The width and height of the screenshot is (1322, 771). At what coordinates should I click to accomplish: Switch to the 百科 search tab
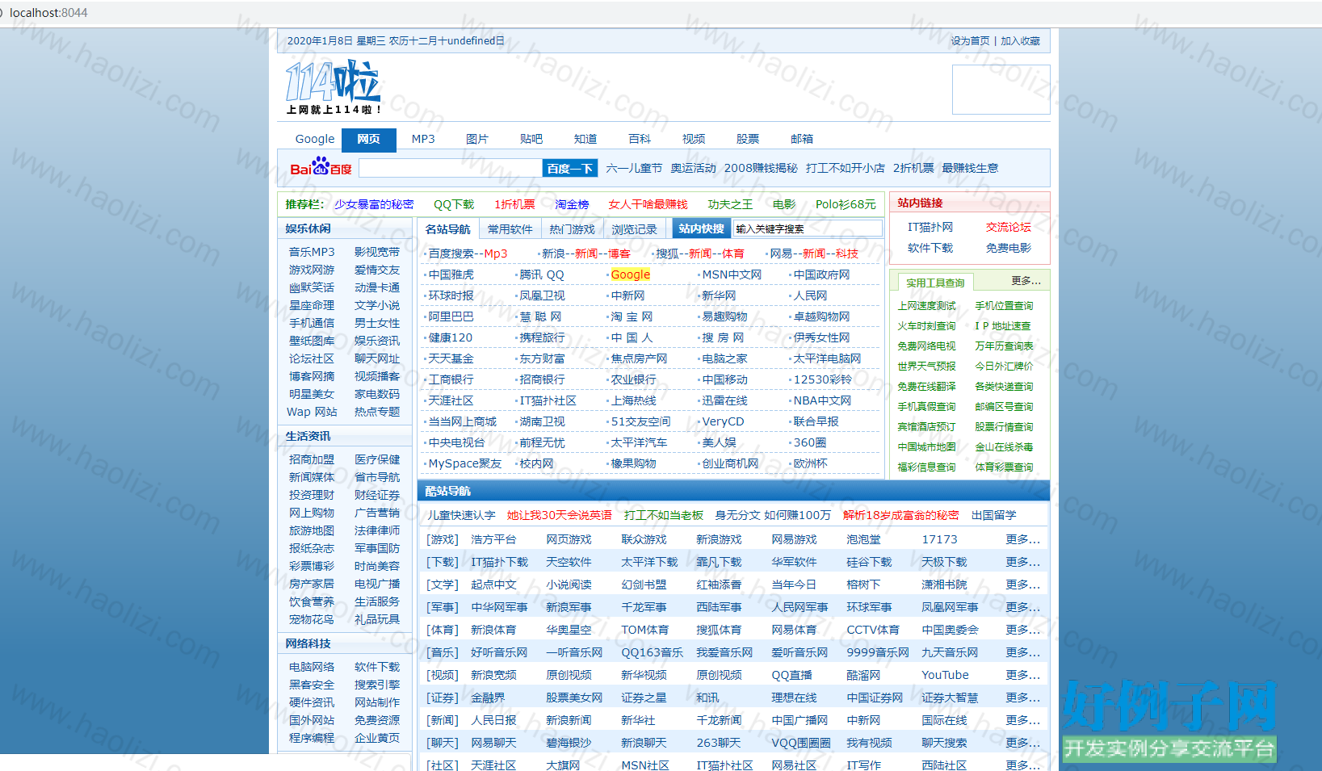tap(640, 139)
